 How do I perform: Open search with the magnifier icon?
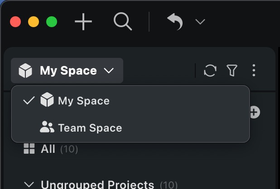coord(122,21)
